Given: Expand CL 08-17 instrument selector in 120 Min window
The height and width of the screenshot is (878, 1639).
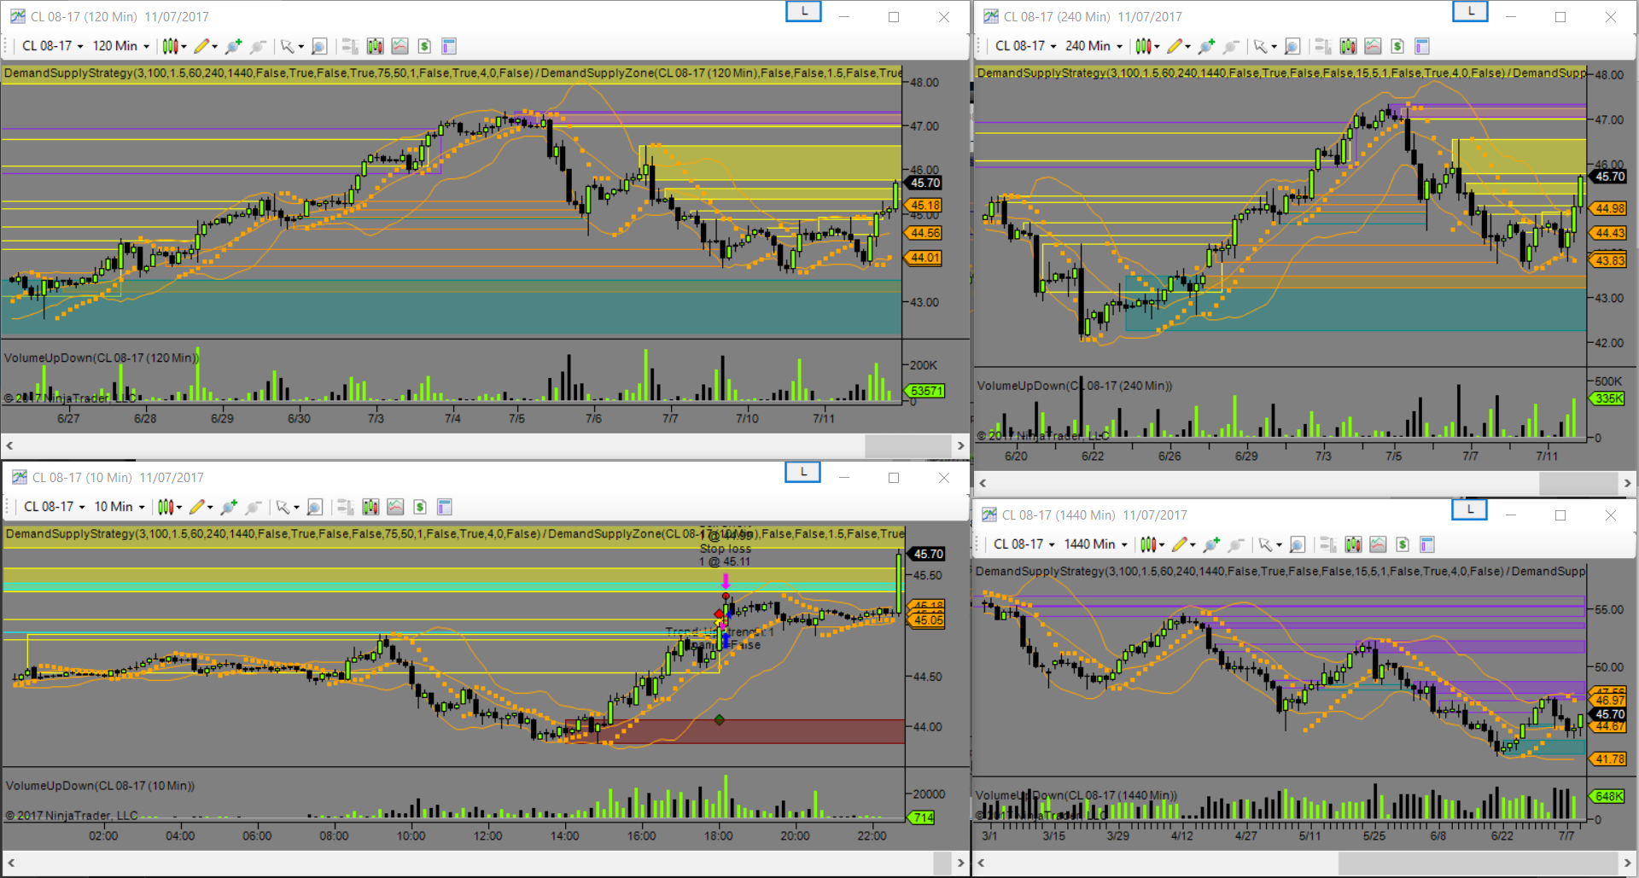Looking at the screenshot, I should pyautogui.click(x=53, y=46).
